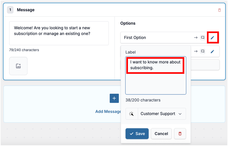Click the arrow icon in First Option row
Viewport: 228px width, 146px height.
click(x=196, y=38)
